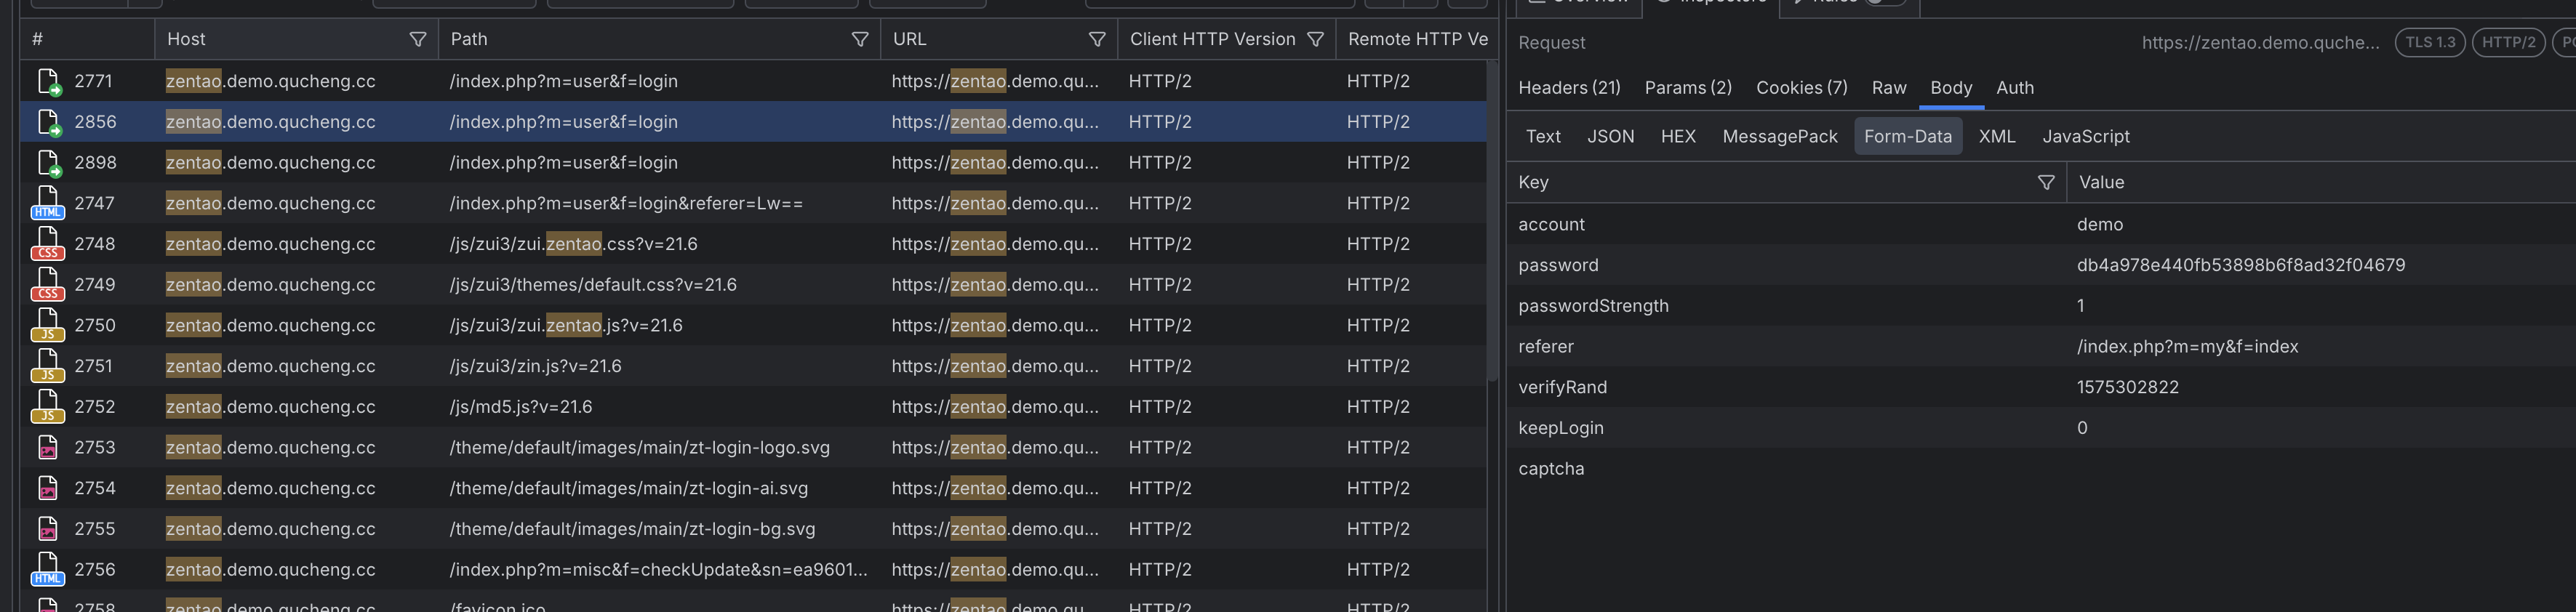Click the request icon for row 2771
Image resolution: width=2576 pixels, height=612 pixels.
click(48, 82)
